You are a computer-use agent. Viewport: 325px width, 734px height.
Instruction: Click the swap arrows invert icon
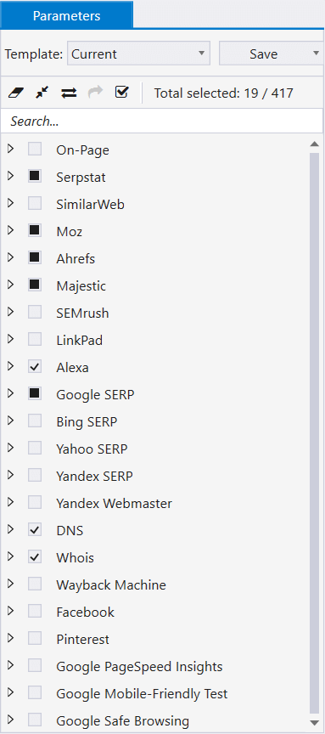[69, 93]
